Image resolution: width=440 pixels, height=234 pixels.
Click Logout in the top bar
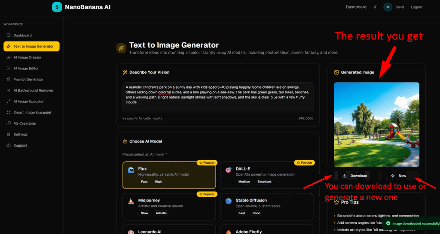pos(416,7)
